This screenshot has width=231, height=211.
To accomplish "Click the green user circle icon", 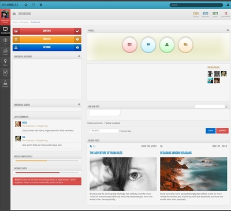I will [167, 45].
